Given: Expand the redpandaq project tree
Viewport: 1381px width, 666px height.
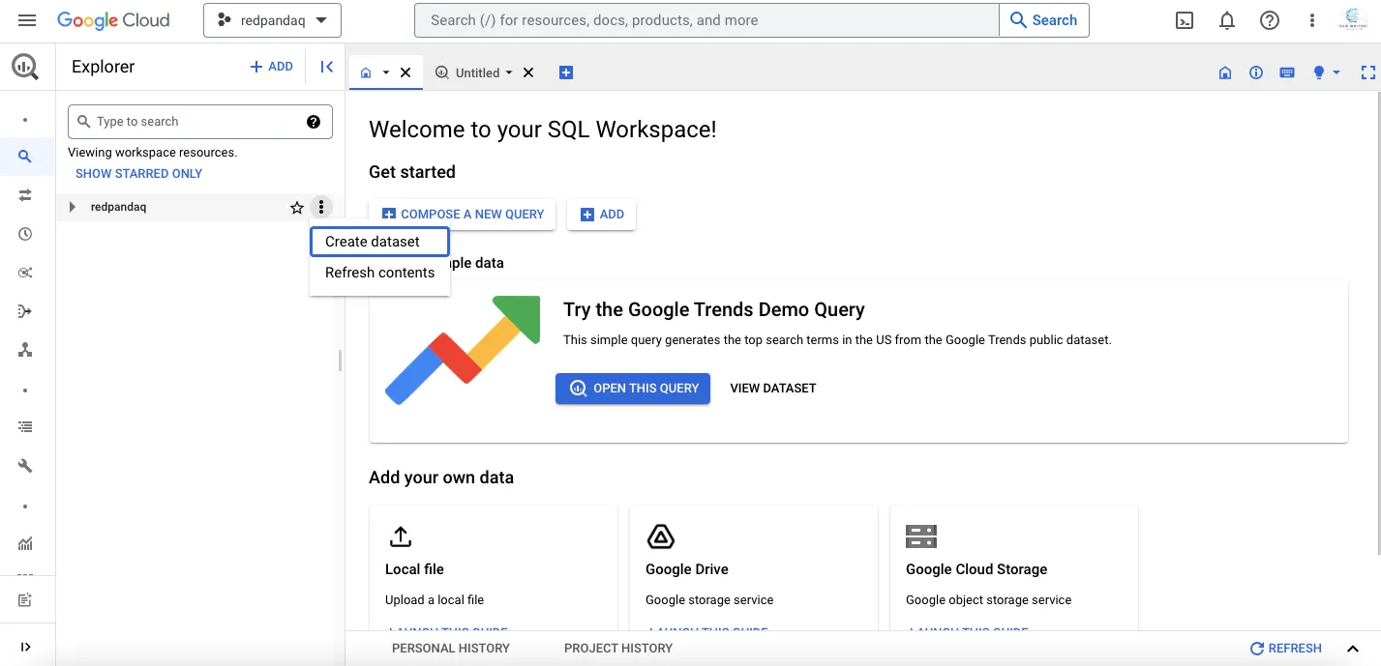Looking at the screenshot, I should pyautogui.click(x=72, y=207).
